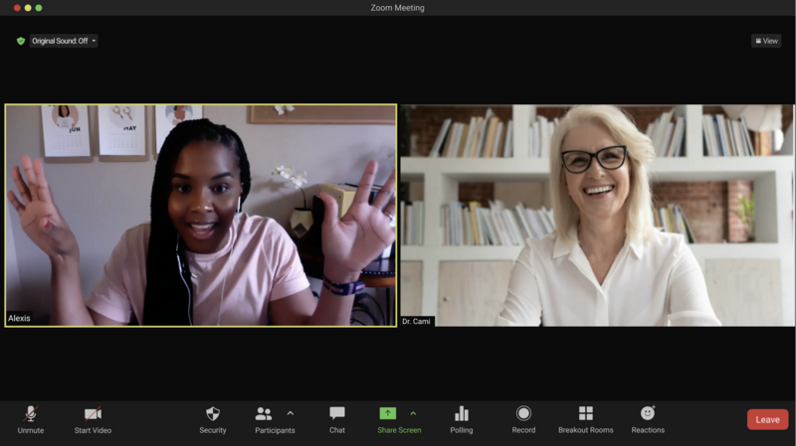The width and height of the screenshot is (796, 446).
Task: Expand the Participants options chevron
Action: click(x=291, y=413)
